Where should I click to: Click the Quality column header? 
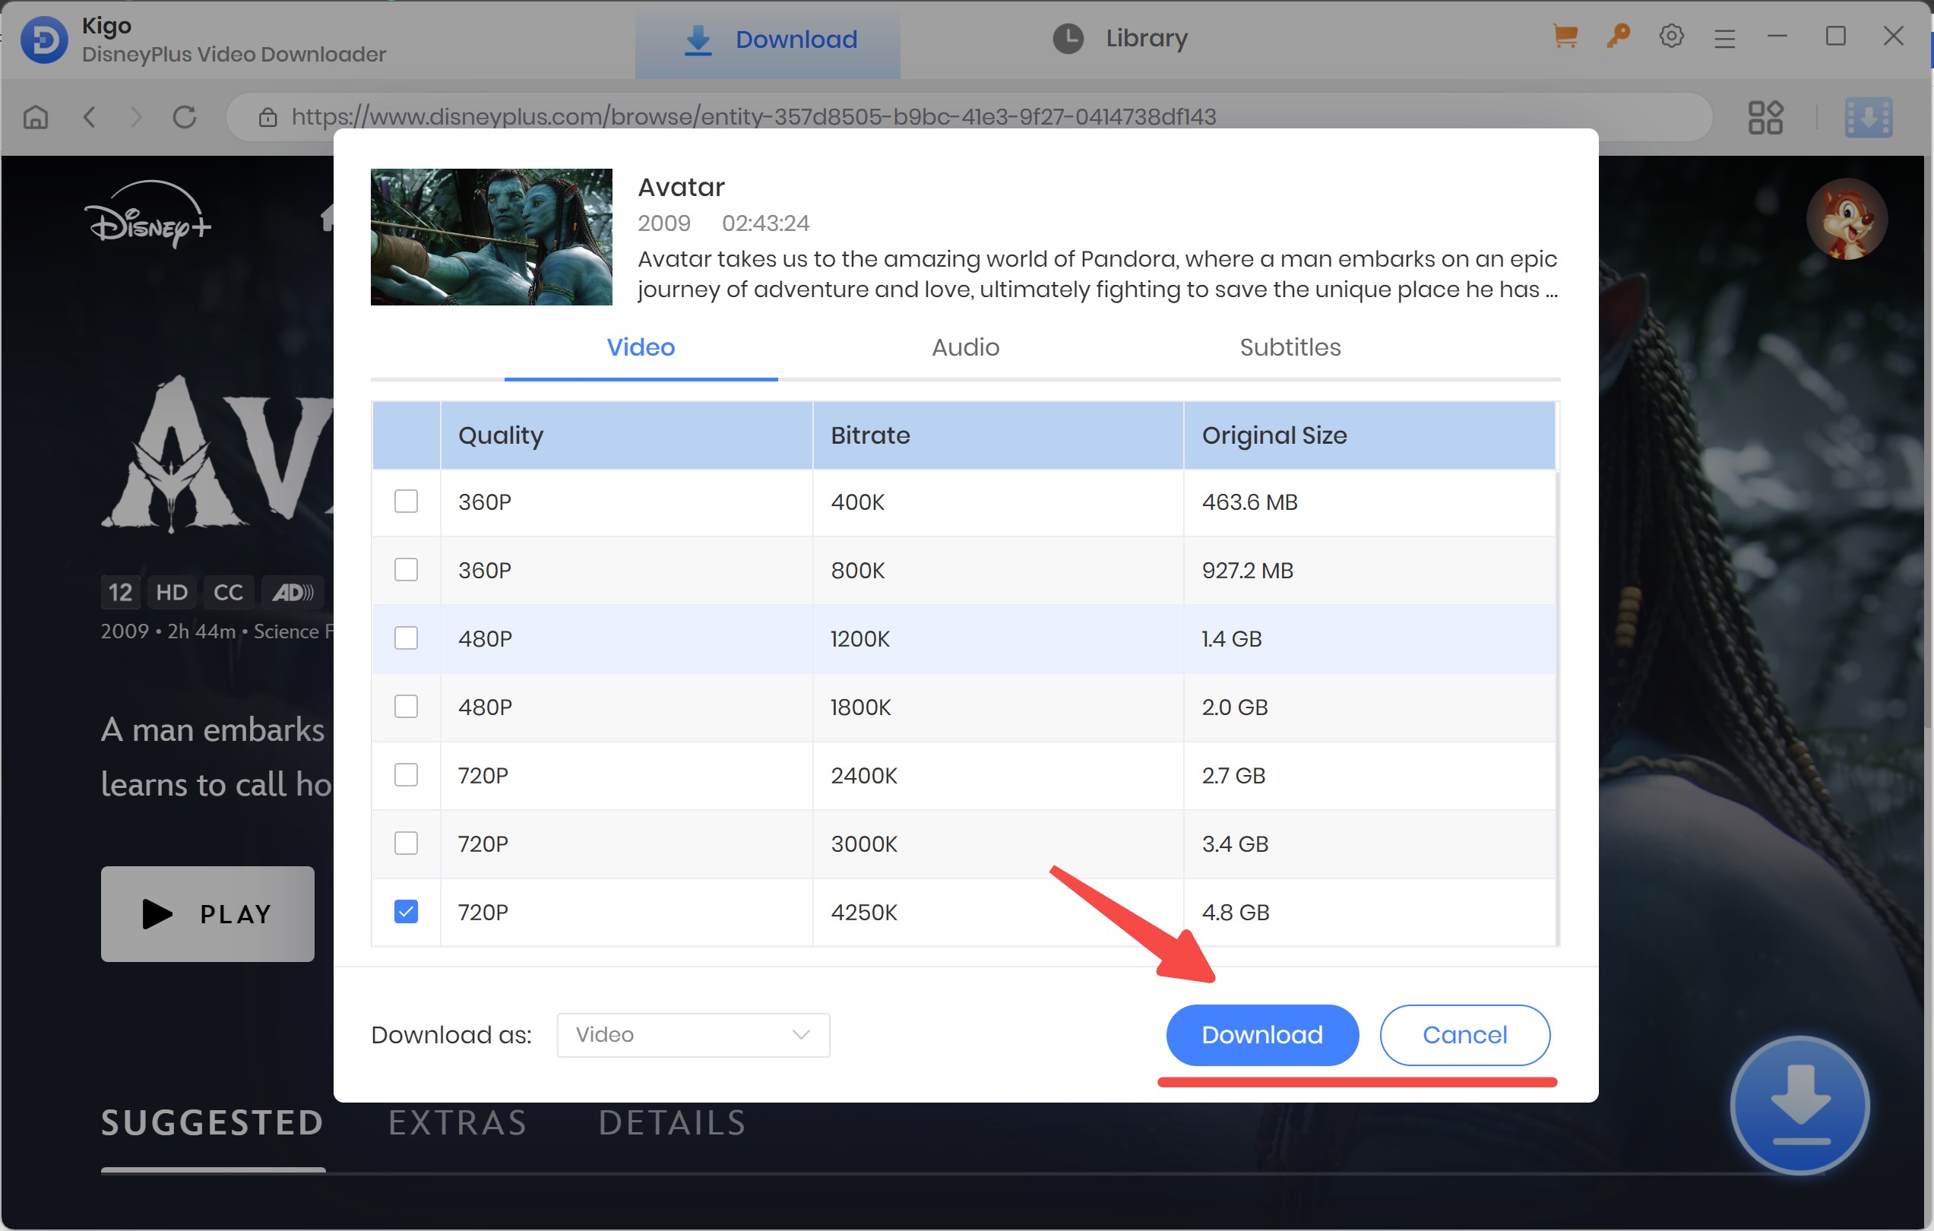pos(626,435)
